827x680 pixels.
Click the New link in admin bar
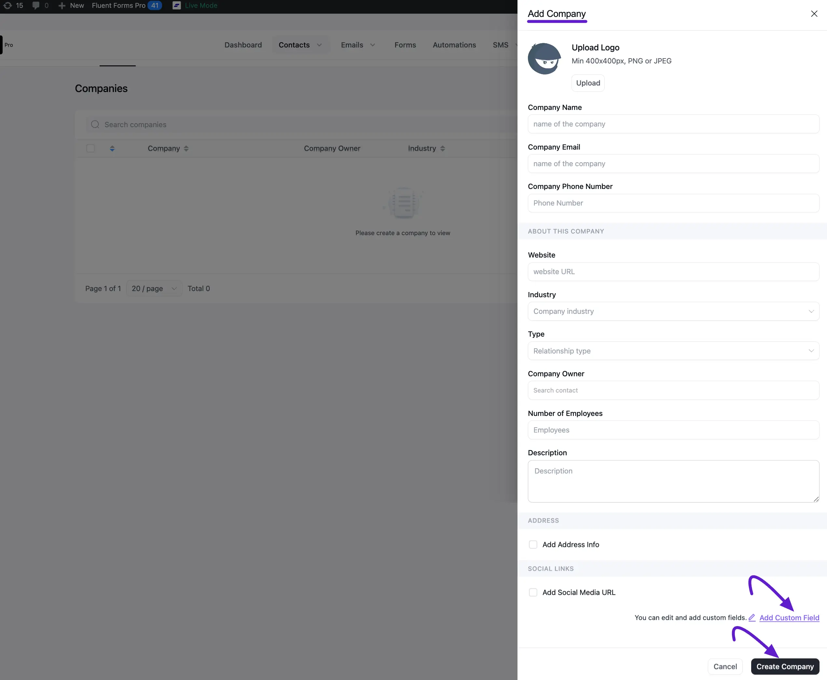[77, 6]
